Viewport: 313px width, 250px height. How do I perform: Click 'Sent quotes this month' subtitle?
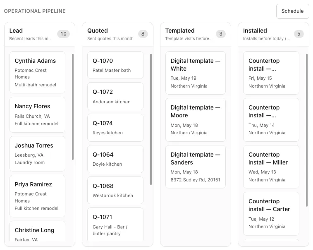point(110,39)
